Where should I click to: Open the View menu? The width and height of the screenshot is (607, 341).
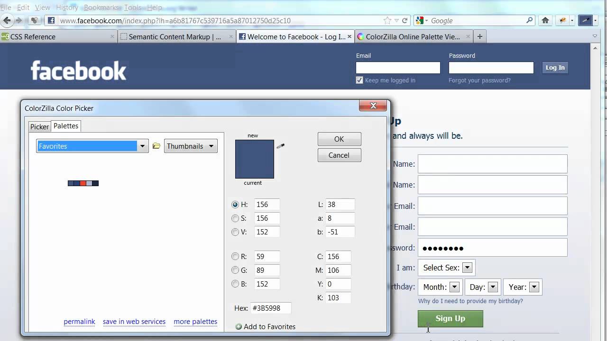(43, 7)
